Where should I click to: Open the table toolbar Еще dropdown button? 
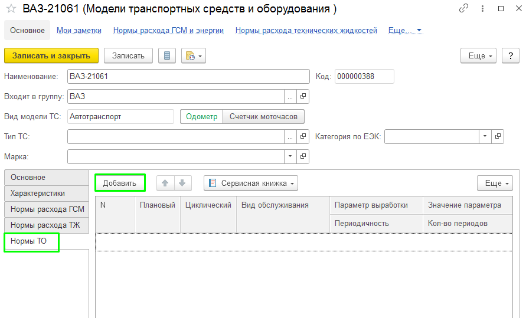(x=495, y=183)
